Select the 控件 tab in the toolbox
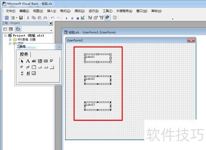206x150 pixels. (x=24, y=54)
